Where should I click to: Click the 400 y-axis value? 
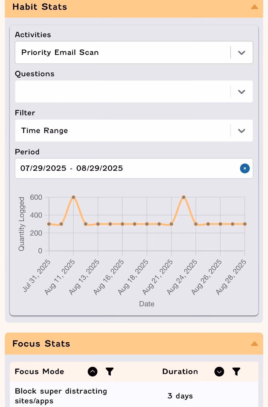tap(36, 215)
